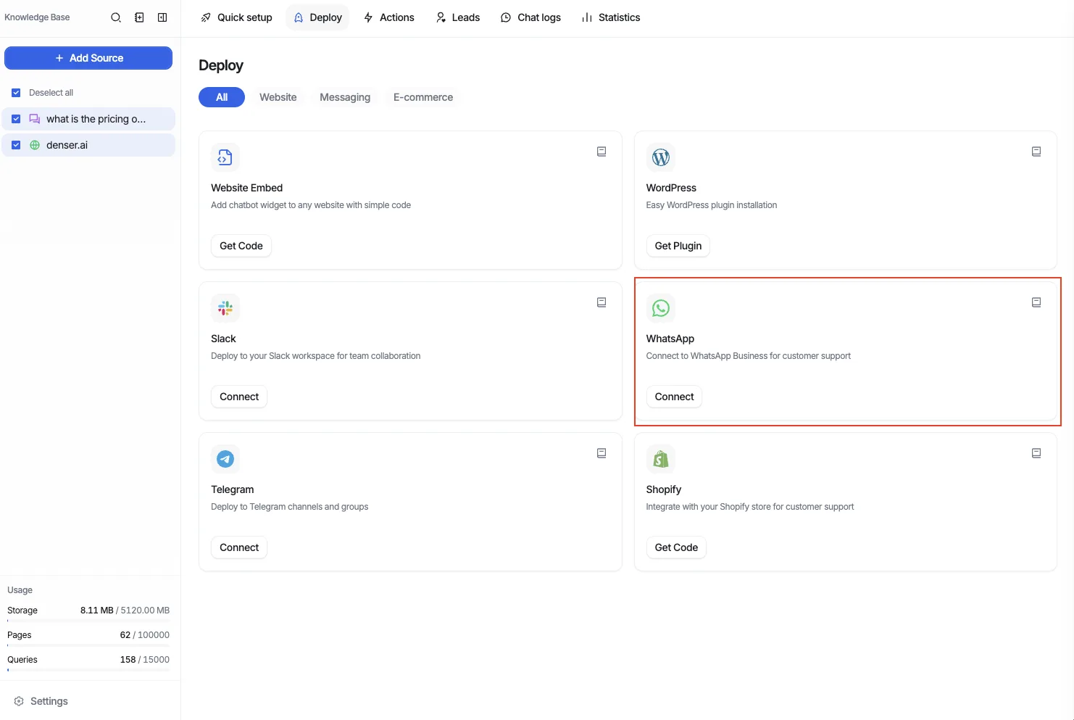This screenshot has height=720, width=1074.
Task: Click 'Deploy to Telegram channels and groups' text
Action: coord(290,507)
